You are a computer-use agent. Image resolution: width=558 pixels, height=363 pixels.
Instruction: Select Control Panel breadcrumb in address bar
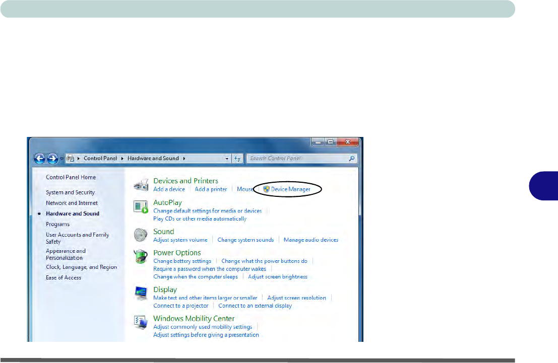pyautogui.click(x=100, y=158)
